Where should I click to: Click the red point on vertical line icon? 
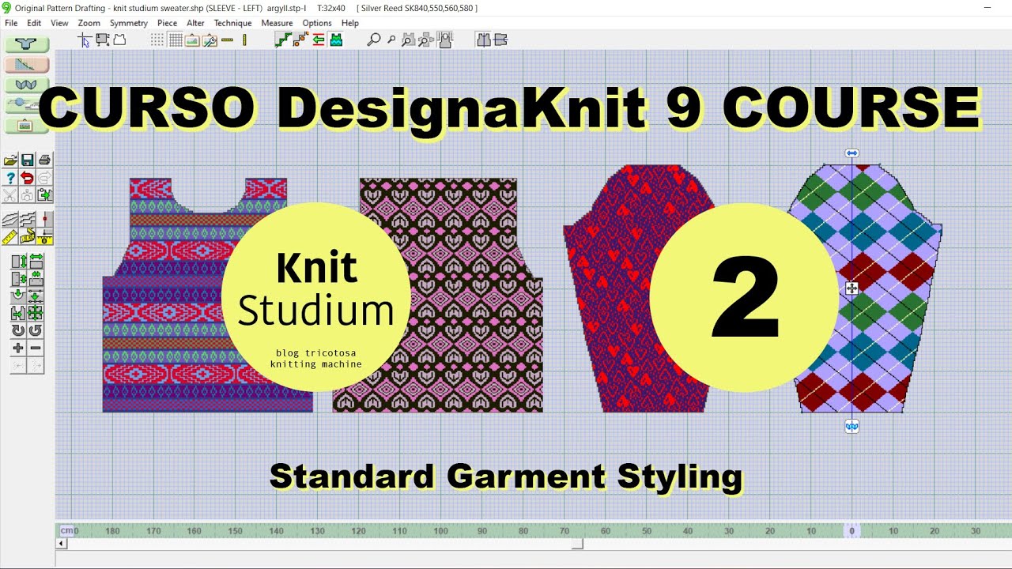tap(44, 219)
